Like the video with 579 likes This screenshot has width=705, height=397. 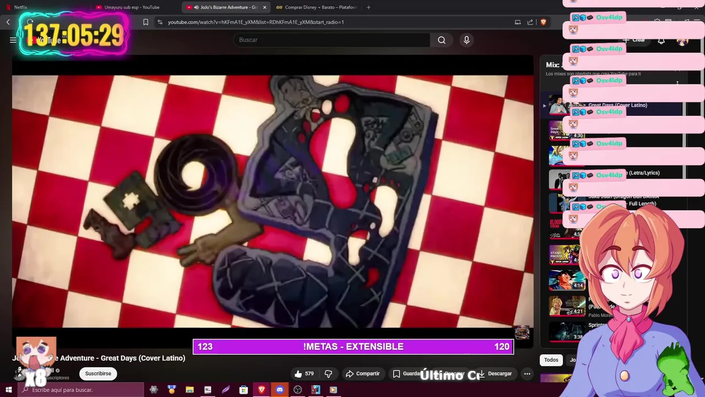304,373
